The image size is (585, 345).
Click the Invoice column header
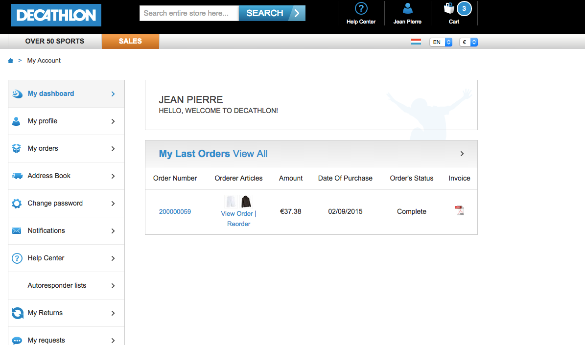[459, 178]
